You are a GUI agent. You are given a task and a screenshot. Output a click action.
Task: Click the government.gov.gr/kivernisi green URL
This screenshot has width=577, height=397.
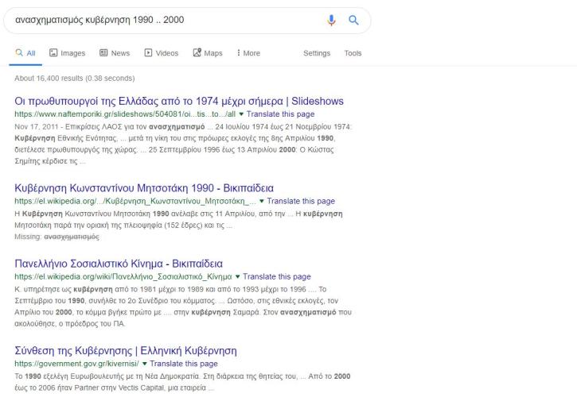coord(76,364)
